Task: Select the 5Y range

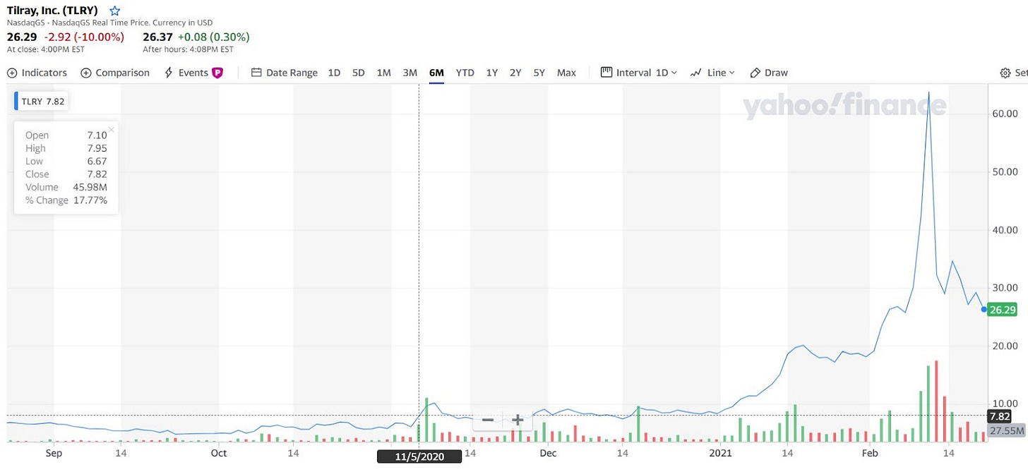Action: [539, 73]
